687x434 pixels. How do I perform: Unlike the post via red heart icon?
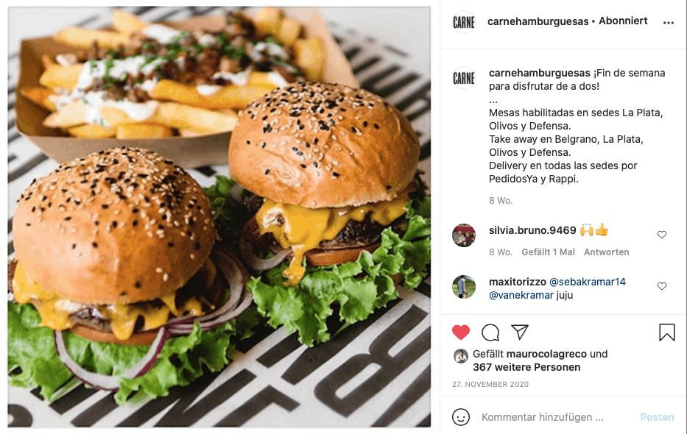click(x=460, y=332)
